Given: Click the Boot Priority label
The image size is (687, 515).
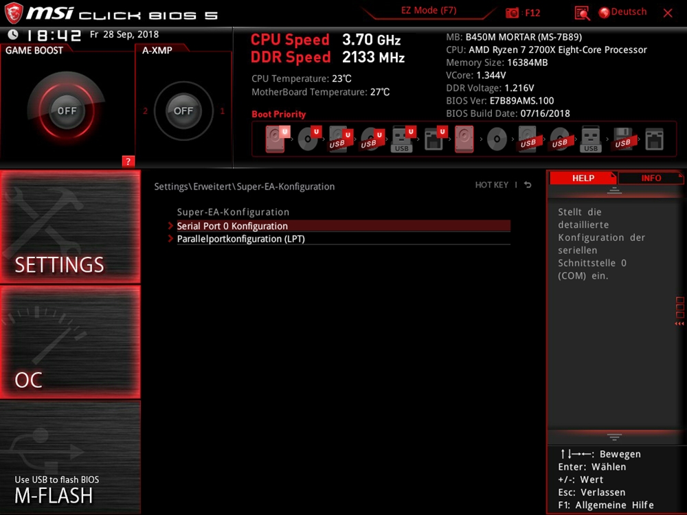Looking at the screenshot, I should tap(279, 114).
